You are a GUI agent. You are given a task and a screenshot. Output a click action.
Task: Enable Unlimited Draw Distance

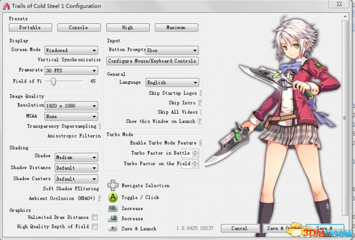click(95, 217)
